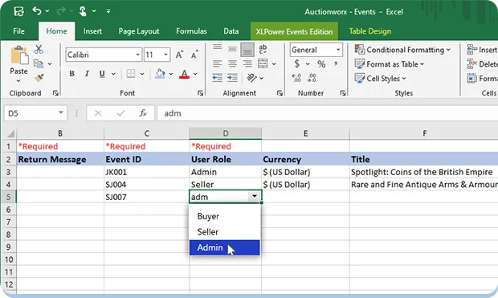Screen dimensions: 498x298
Task: Switch to the Data tab
Action: click(x=231, y=31)
